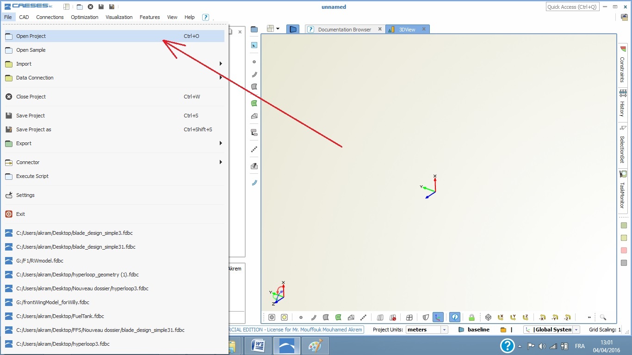Click the save project icon in the title bar
Viewport: 632px width, 355px height.
pos(101,7)
